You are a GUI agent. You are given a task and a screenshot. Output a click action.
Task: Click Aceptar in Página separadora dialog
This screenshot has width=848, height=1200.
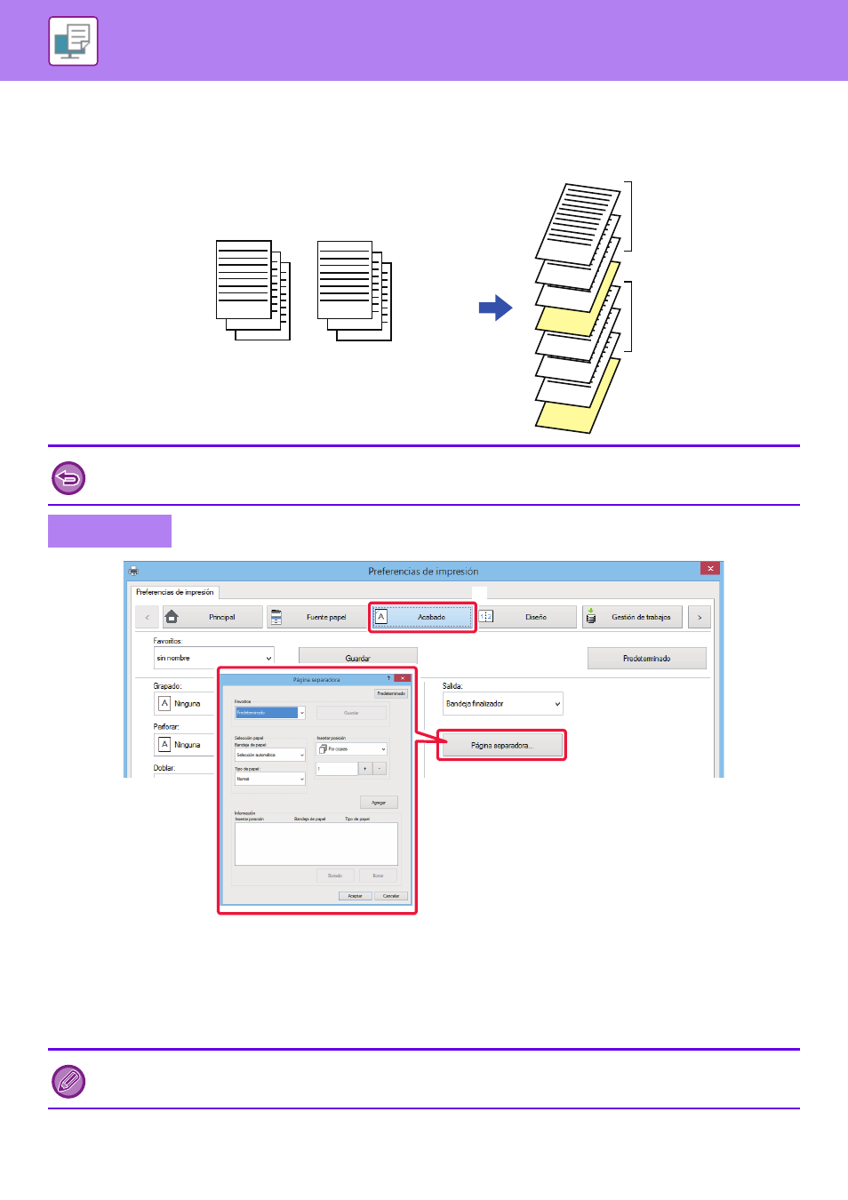pos(356,896)
